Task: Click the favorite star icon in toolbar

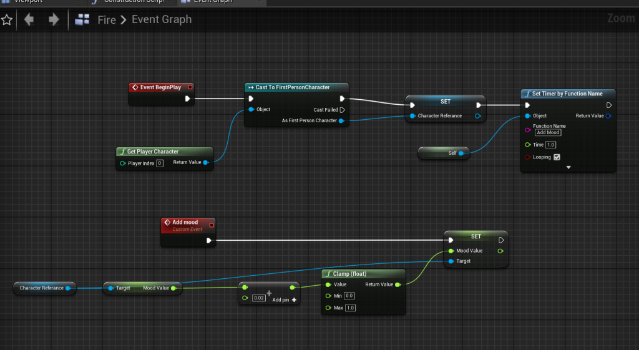Action: point(6,19)
